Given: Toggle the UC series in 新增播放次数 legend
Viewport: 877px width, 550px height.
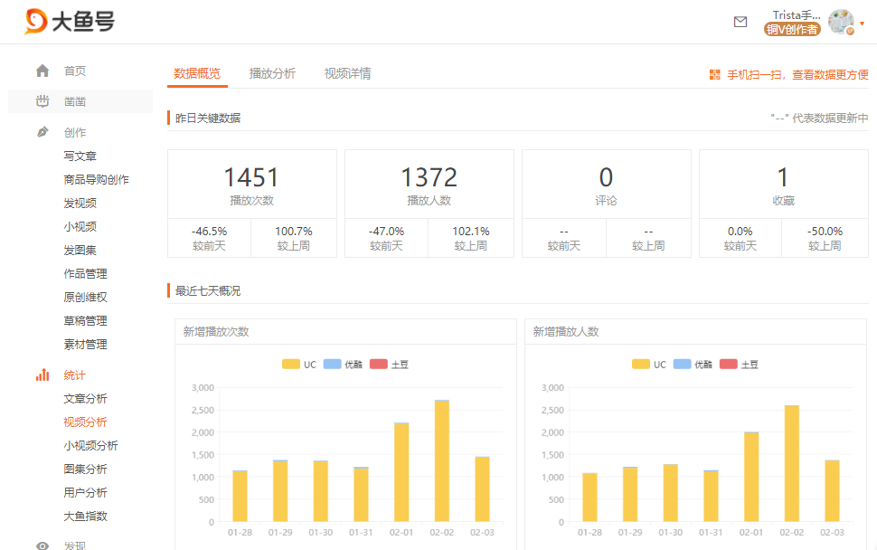Looking at the screenshot, I should (x=302, y=364).
